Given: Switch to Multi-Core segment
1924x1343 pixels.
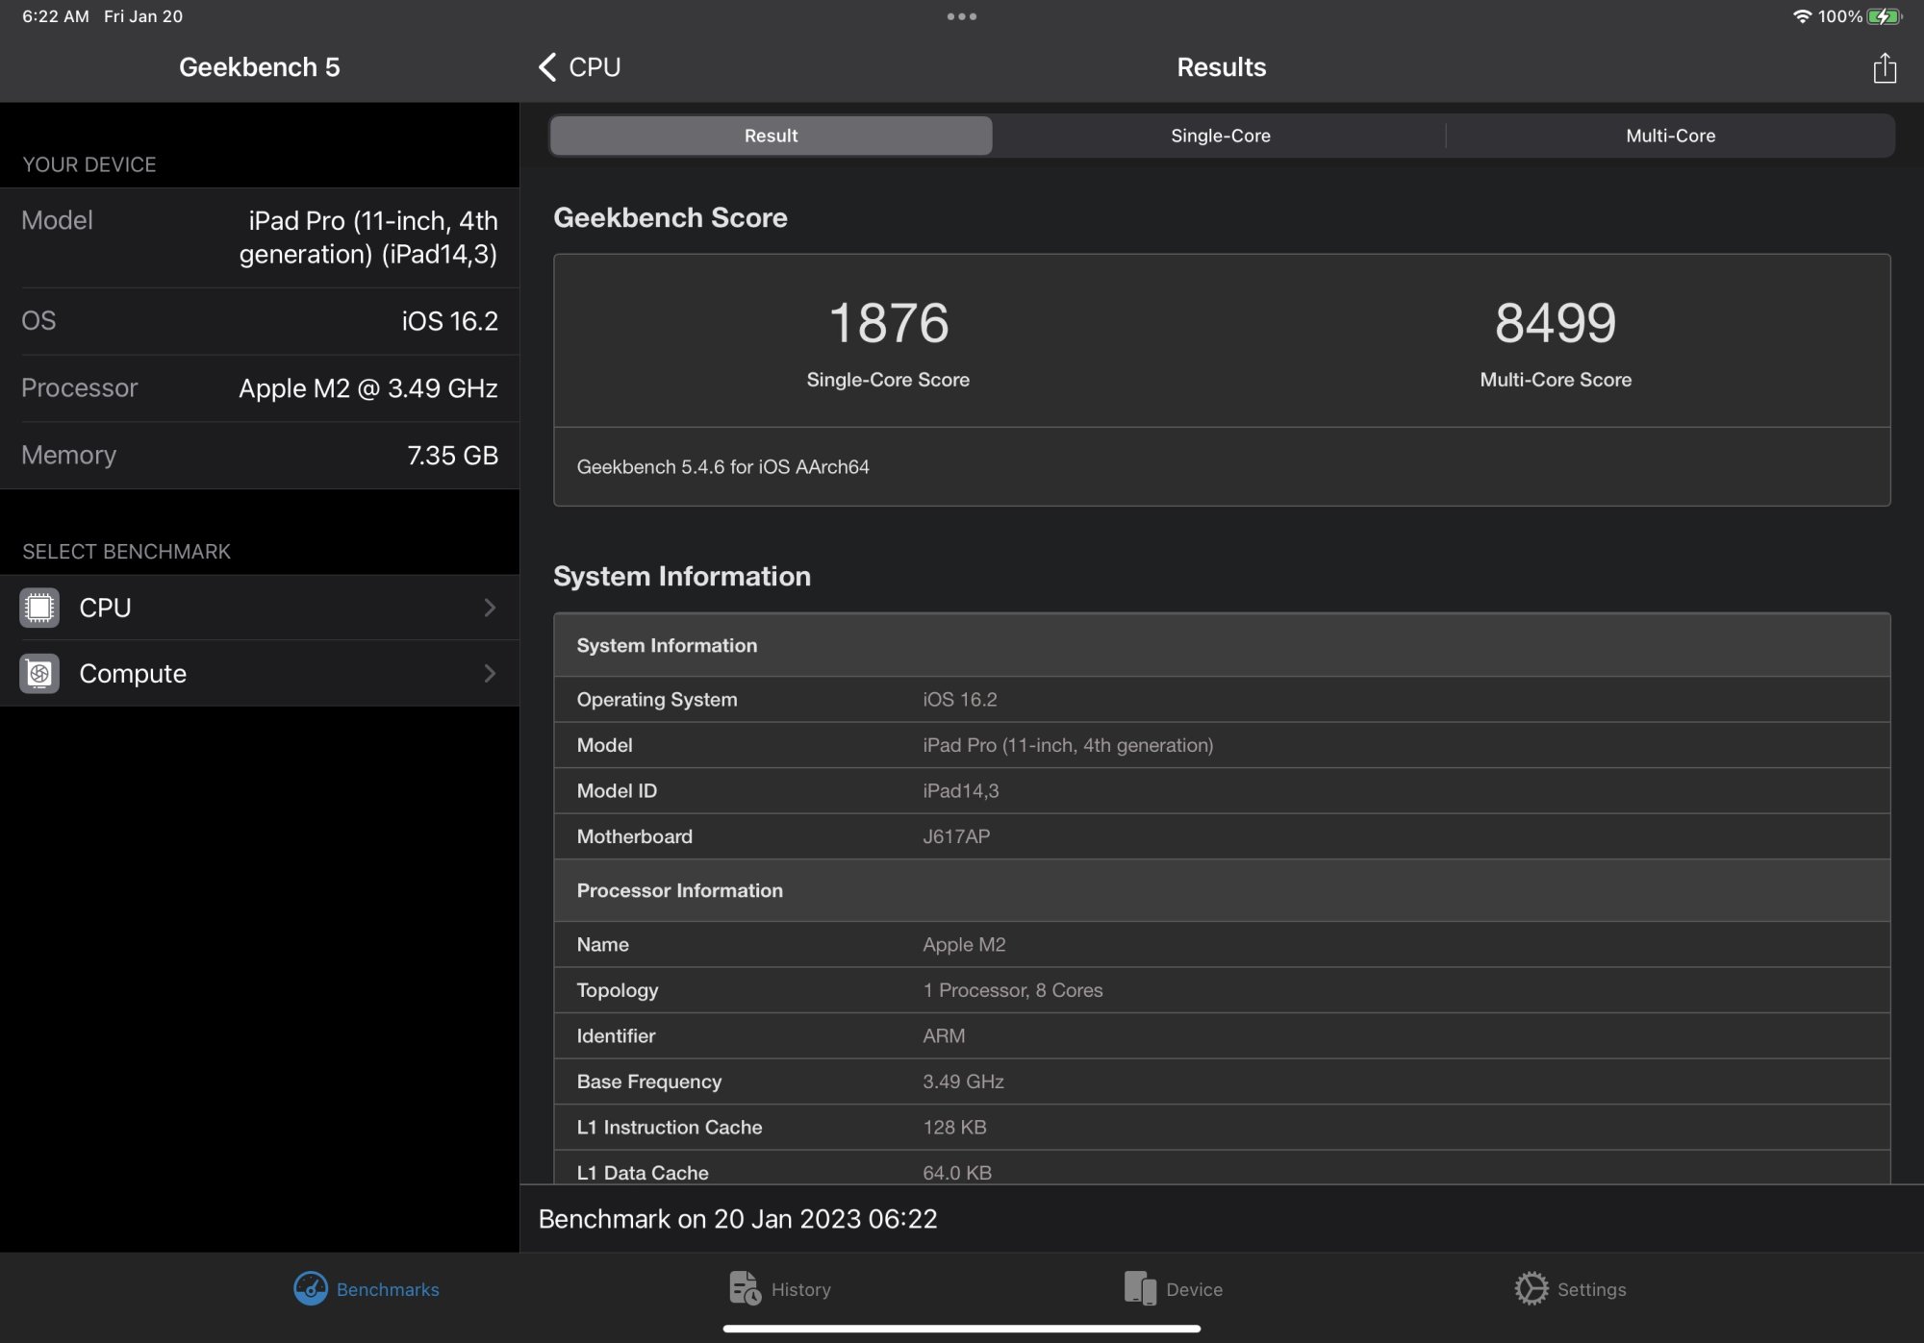Looking at the screenshot, I should pyautogui.click(x=1670, y=136).
